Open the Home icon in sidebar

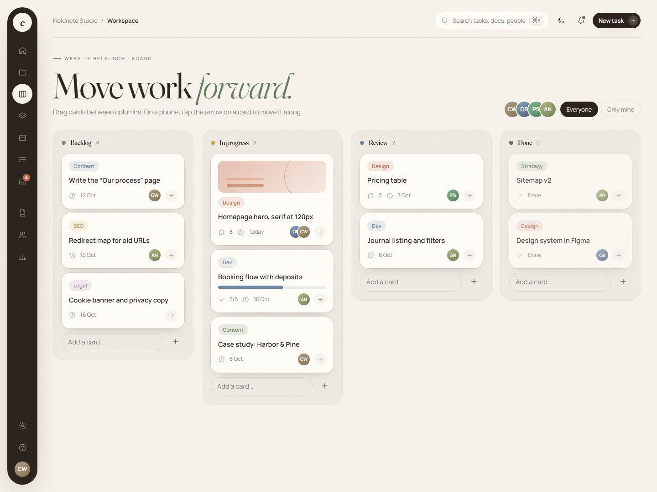click(x=22, y=51)
